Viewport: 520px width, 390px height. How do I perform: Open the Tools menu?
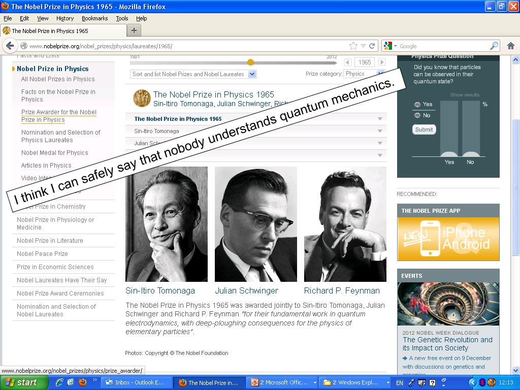click(122, 18)
